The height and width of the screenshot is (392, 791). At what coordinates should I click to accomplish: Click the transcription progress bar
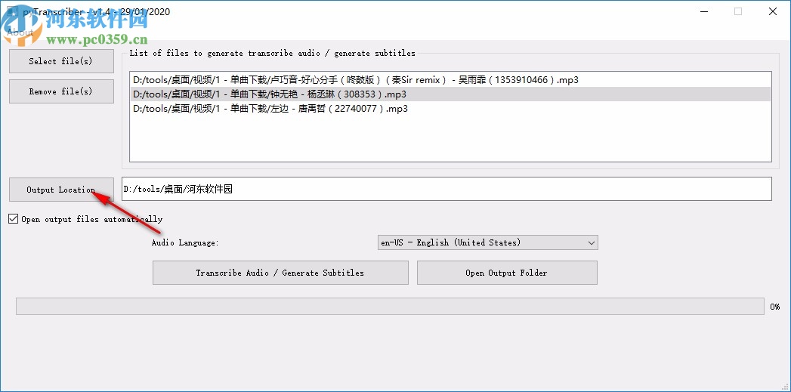pyautogui.click(x=391, y=306)
